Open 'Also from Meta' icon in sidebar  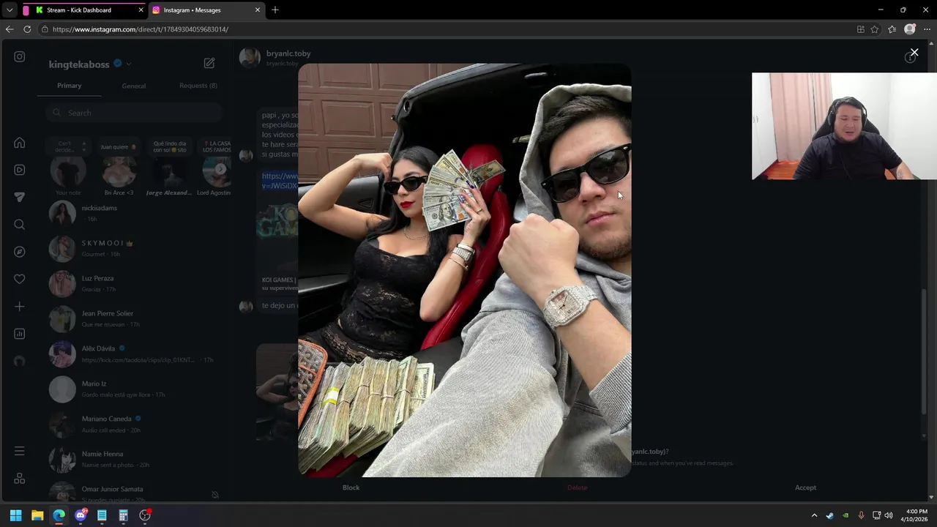point(20,478)
